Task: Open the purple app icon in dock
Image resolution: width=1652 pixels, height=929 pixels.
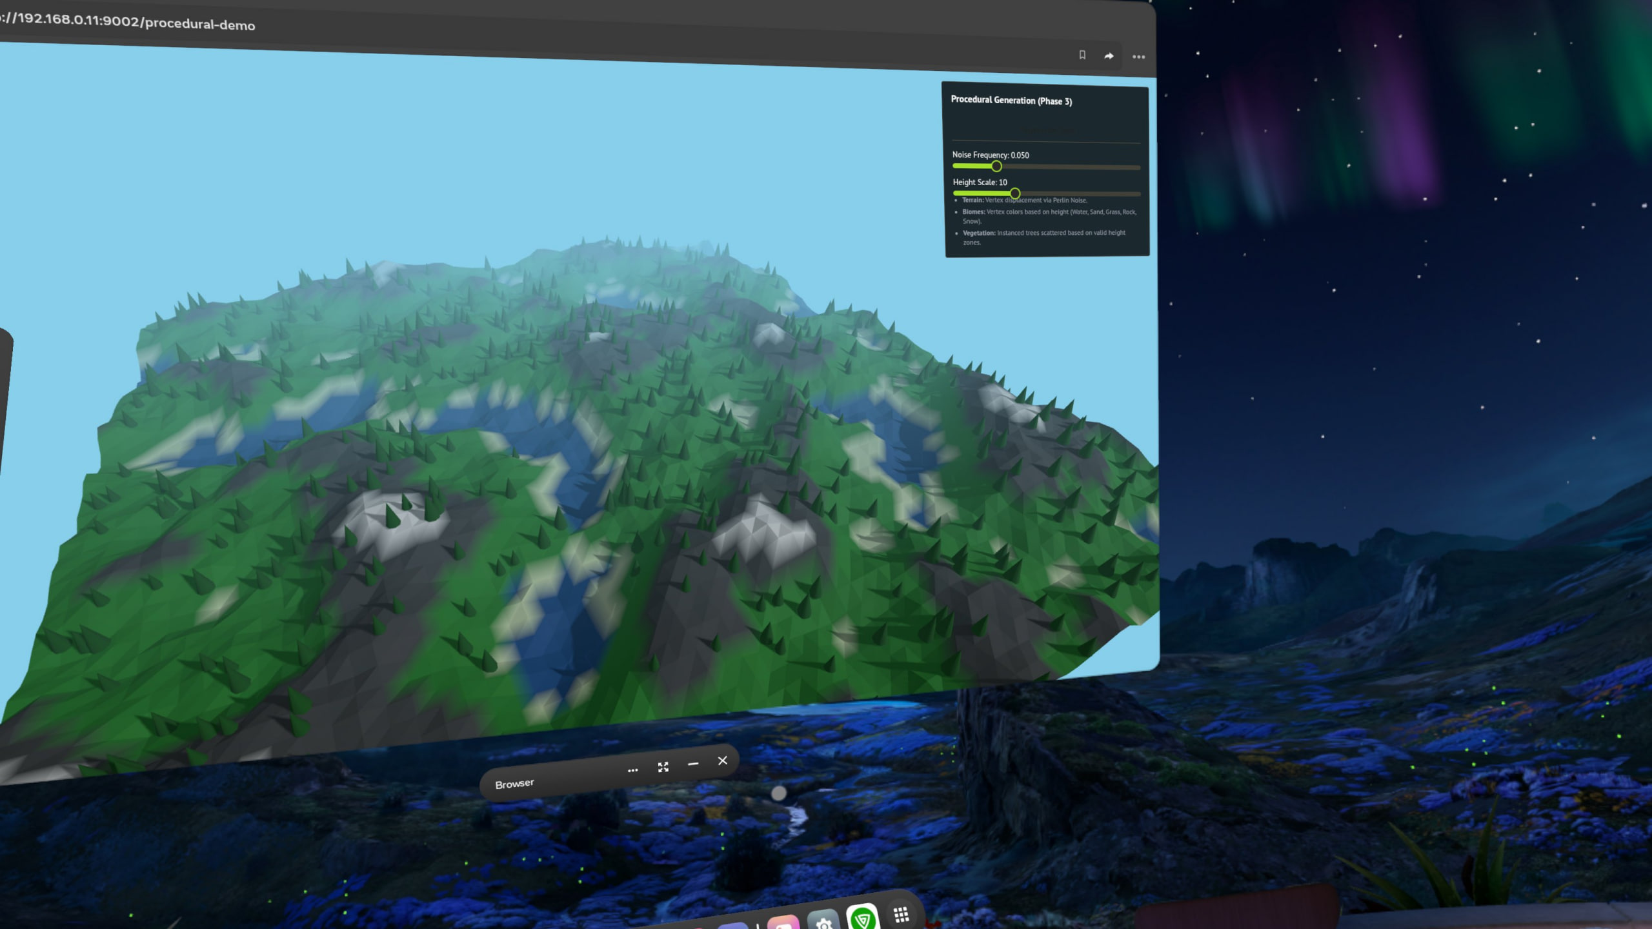Action: point(732,926)
